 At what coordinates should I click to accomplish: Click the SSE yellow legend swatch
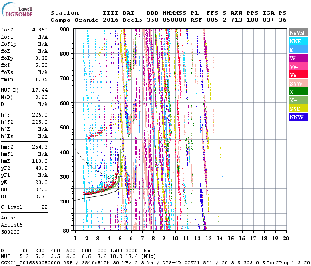click(299, 109)
